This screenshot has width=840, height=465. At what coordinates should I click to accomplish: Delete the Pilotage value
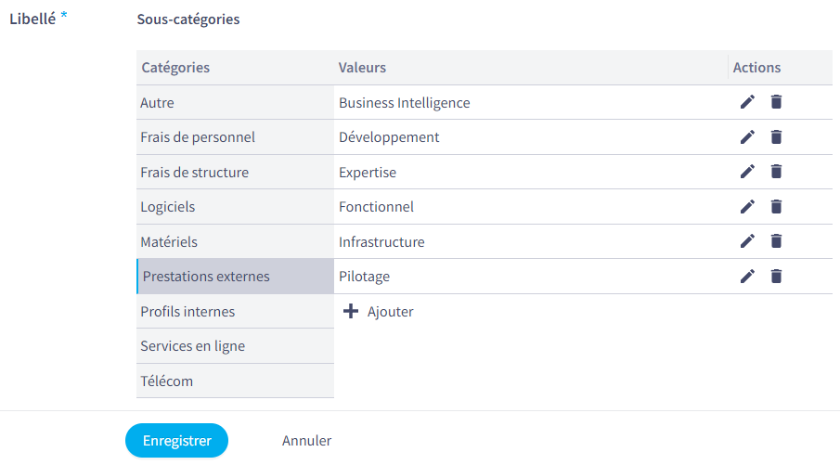[776, 276]
